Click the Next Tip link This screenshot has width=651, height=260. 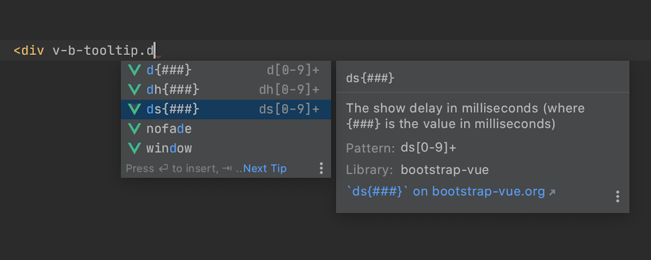click(265, 168)
